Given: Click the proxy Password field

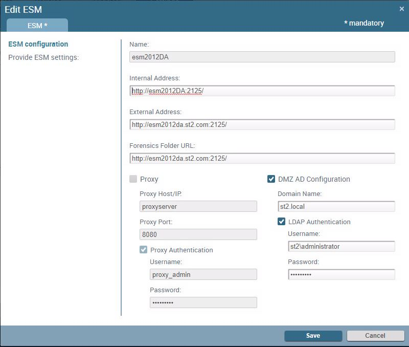Looking at the screenshot, I should (203, 302).
